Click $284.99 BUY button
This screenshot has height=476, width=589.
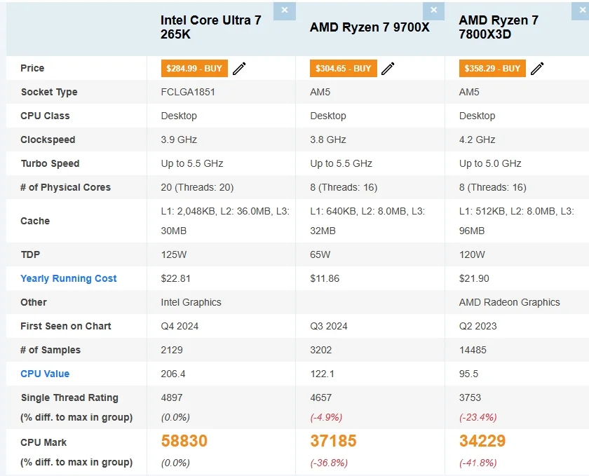tap(194, 69)
